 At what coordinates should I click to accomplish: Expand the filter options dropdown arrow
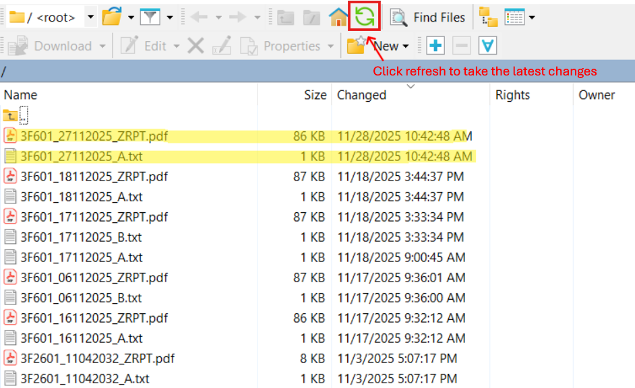169,18
